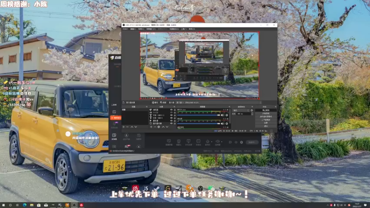
Task: Click the Stop Streaming button
Action: 266,110
